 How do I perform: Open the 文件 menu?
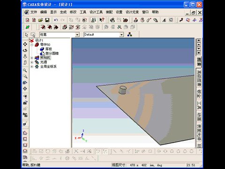(x=33, y=12)
